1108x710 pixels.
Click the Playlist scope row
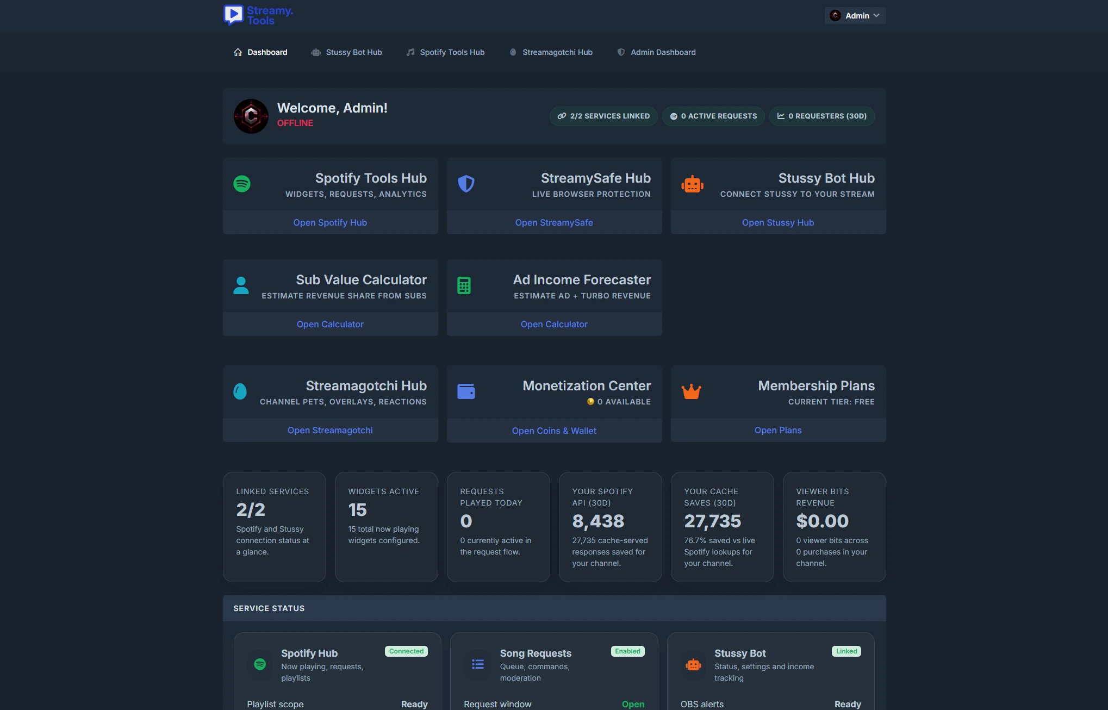click(337, 704)
